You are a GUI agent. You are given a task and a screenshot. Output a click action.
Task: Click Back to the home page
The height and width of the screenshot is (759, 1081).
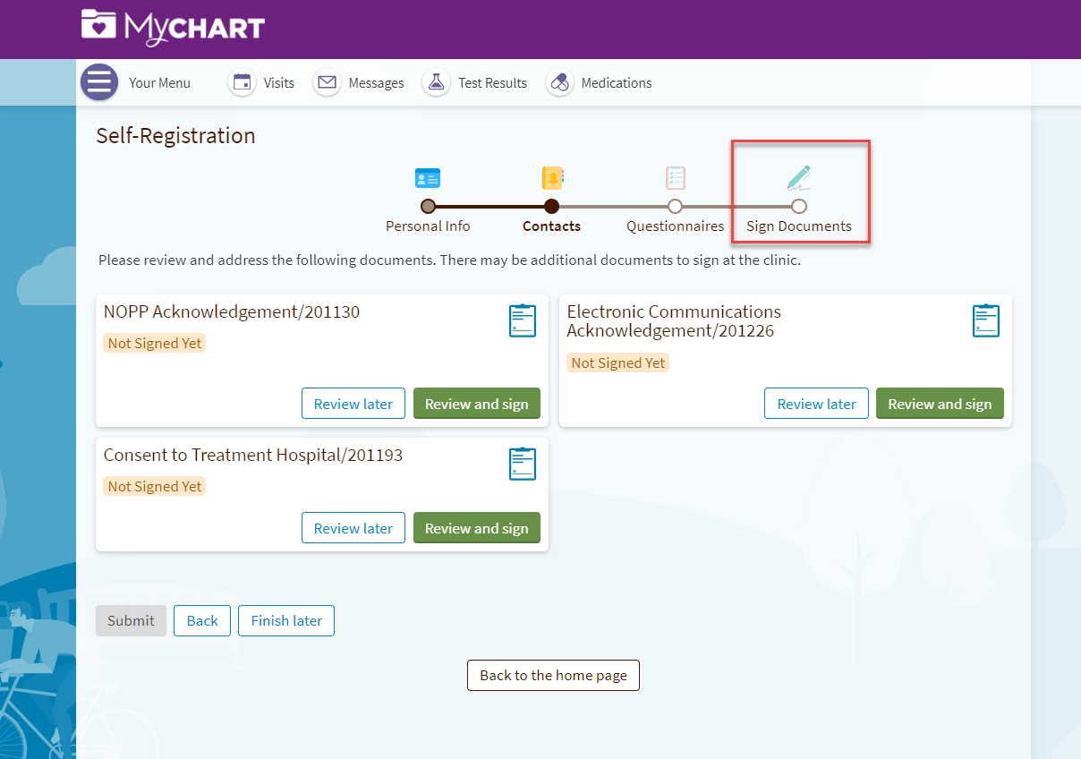coord(553,675)
